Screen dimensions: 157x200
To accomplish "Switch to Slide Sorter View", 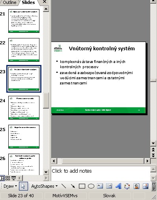I will pyautogui.click(x=7, y=178).
